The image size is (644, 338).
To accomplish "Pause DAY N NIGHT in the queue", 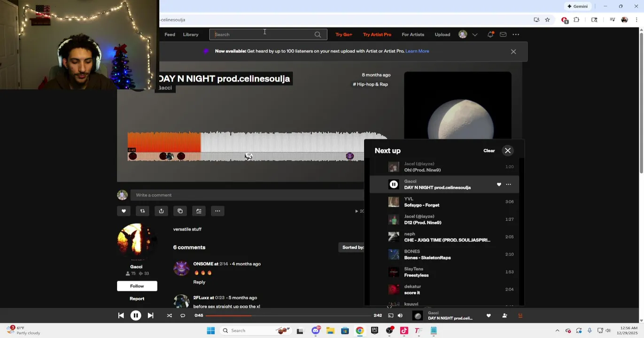I will click(x=394, y=184).
